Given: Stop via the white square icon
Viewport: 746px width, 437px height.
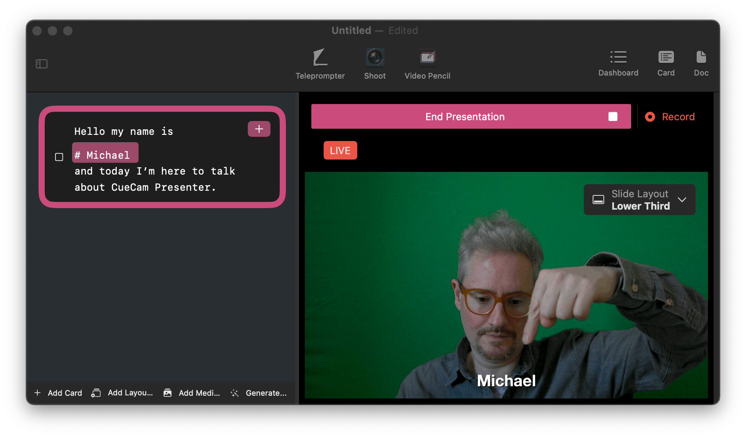Looking at the screenshot, I should tap(613, 117).
